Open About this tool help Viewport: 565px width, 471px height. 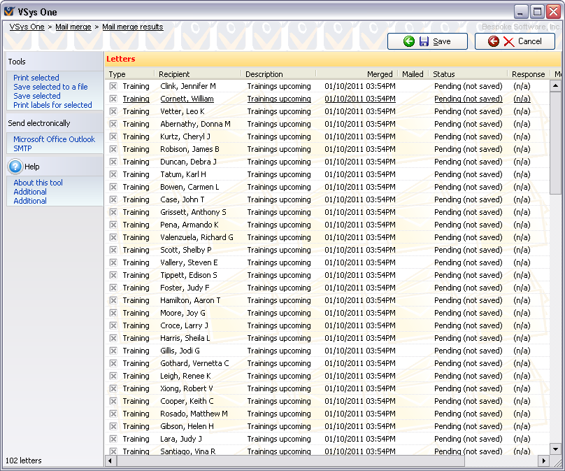coord(38,183)
